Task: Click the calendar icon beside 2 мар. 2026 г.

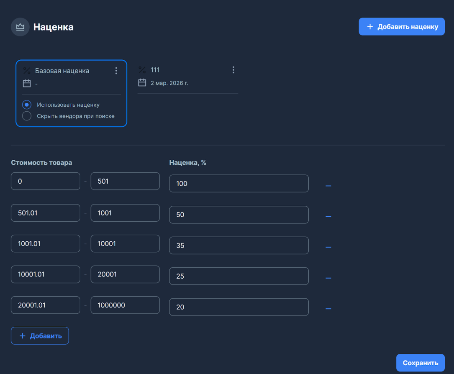Action: (142, 83)
